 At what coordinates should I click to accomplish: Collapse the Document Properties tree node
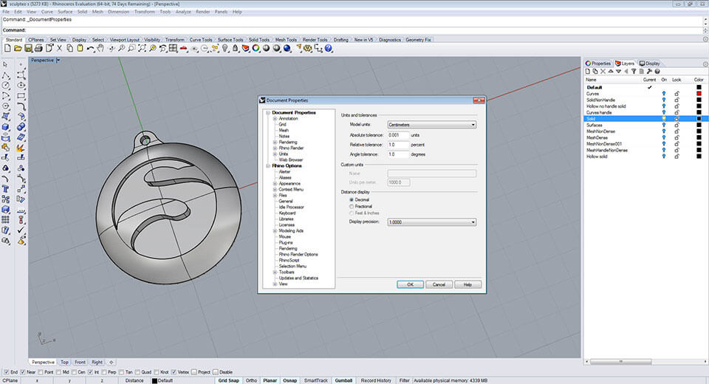point(268,113)
